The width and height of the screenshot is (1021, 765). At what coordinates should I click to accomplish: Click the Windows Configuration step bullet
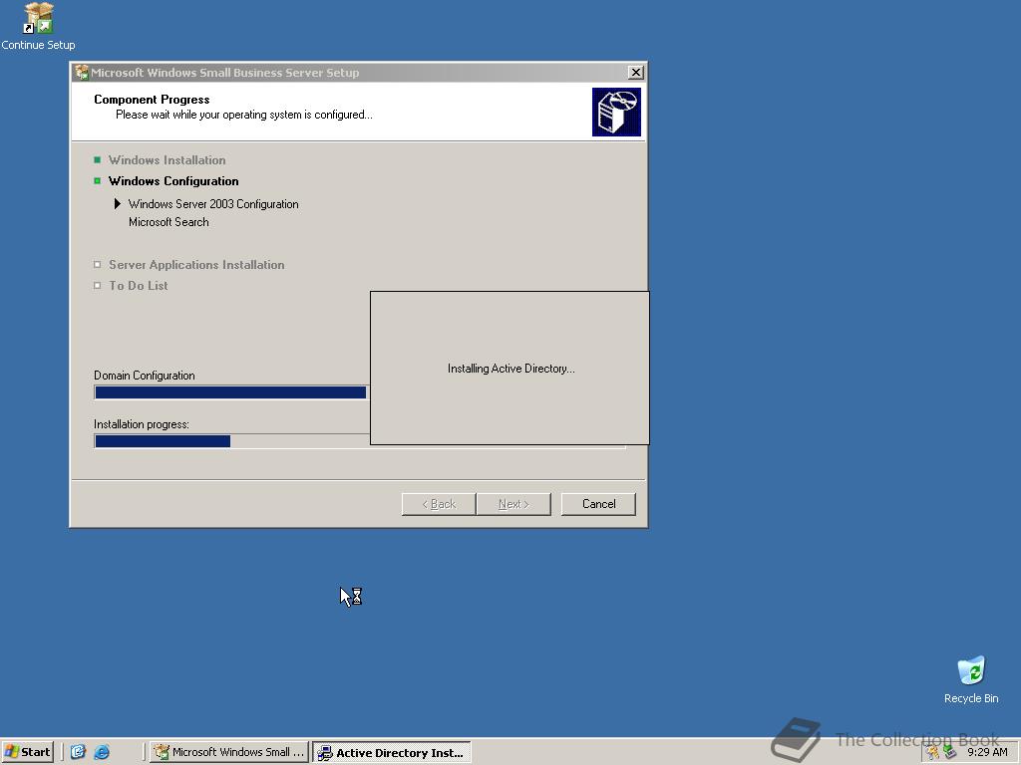pos(97,181)
